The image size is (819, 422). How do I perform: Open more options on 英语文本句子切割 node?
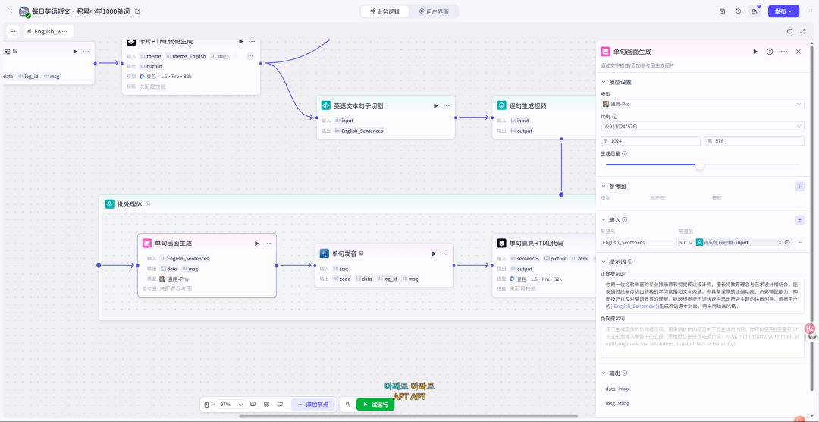[x=447, y=106]
